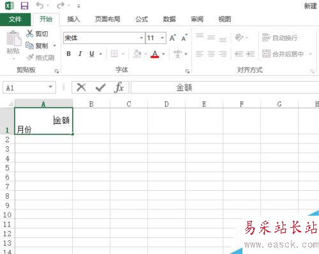
Task: Open the 页面布局 (Page Layout) tab
Action: coord(108,19)
